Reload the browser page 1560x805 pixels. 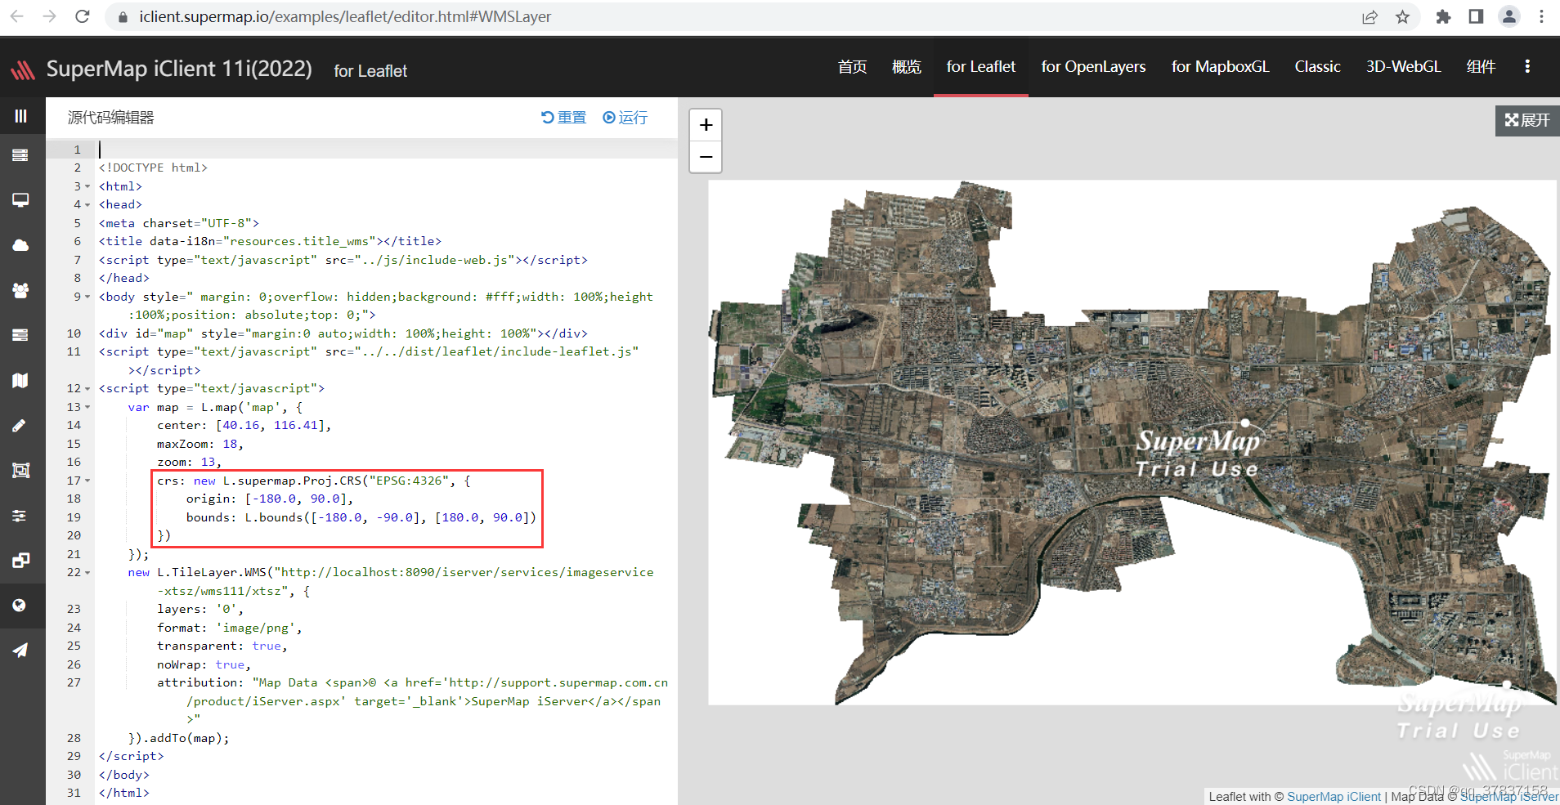click(x=82, y=16)
